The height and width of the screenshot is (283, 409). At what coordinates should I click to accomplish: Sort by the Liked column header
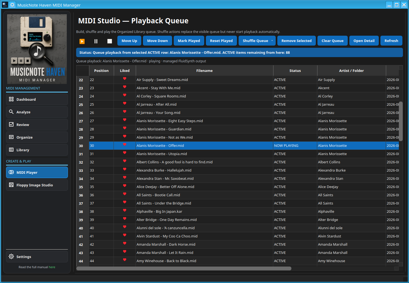125,71
